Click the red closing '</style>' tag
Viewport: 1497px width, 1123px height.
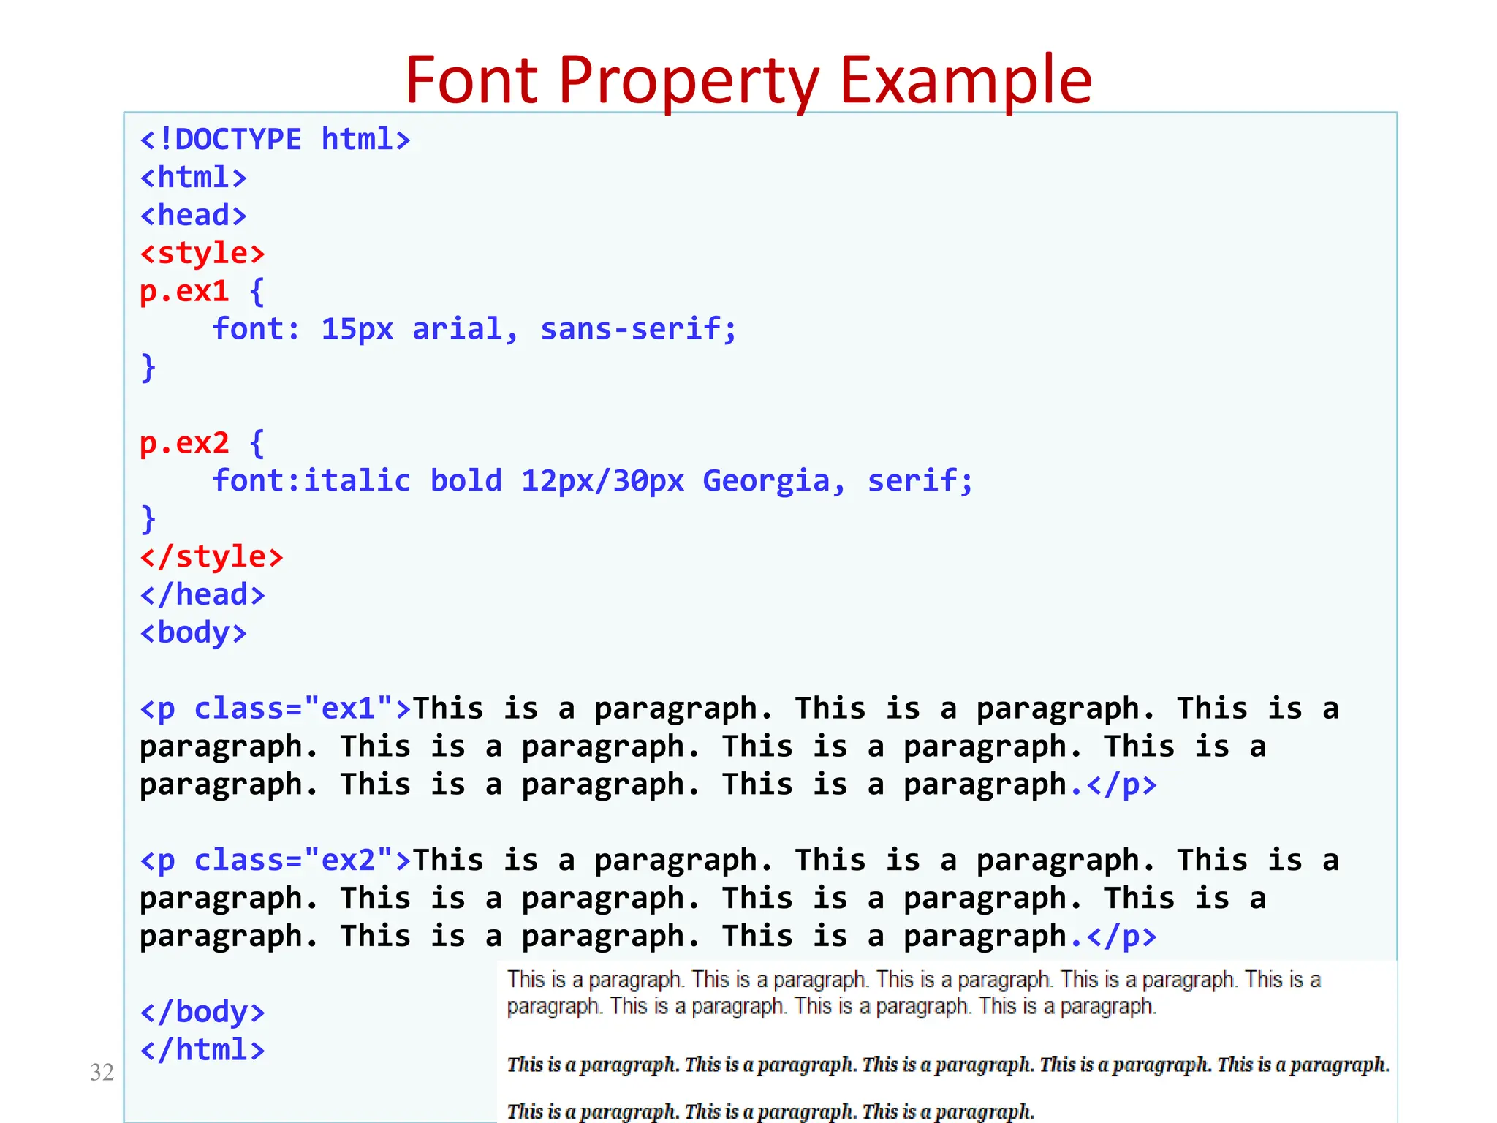pyautogui.click(x=211, y=557)
